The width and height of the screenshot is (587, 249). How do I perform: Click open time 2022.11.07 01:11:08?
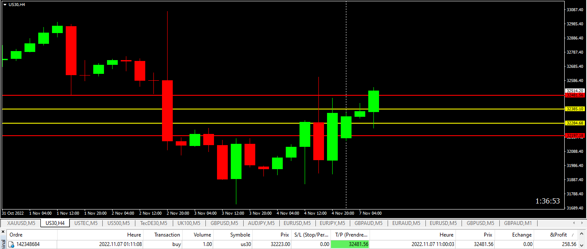click(x=120, y=244)
